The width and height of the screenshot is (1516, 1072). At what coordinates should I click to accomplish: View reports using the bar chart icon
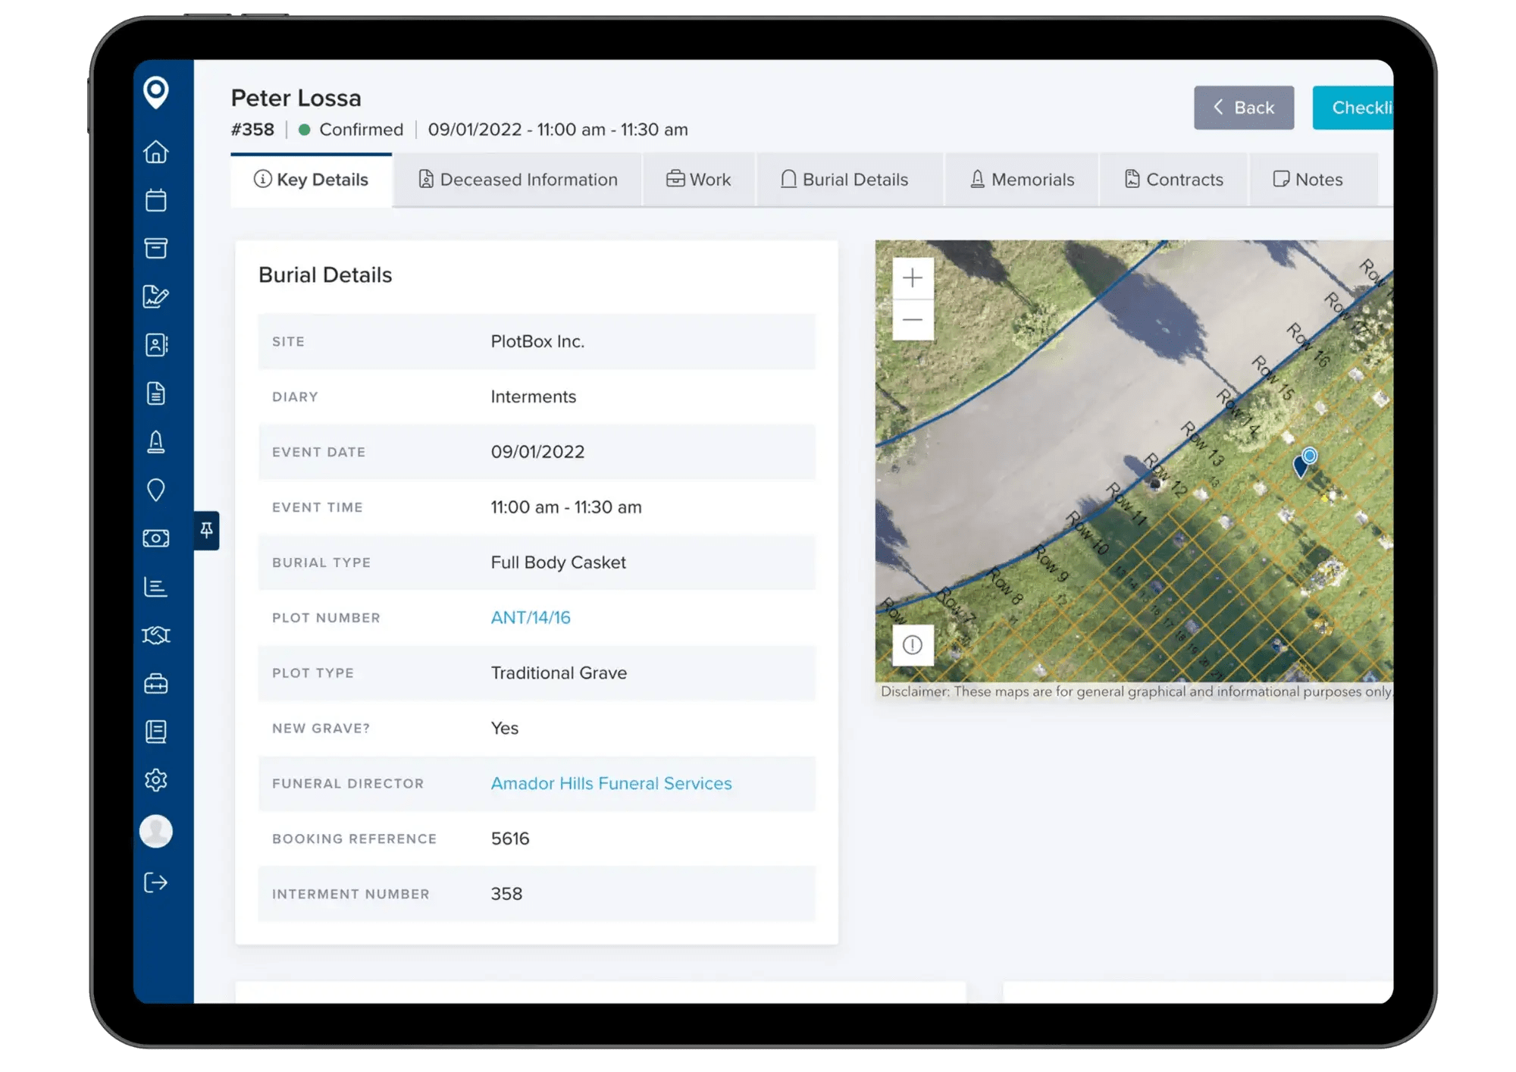point(156,586)
